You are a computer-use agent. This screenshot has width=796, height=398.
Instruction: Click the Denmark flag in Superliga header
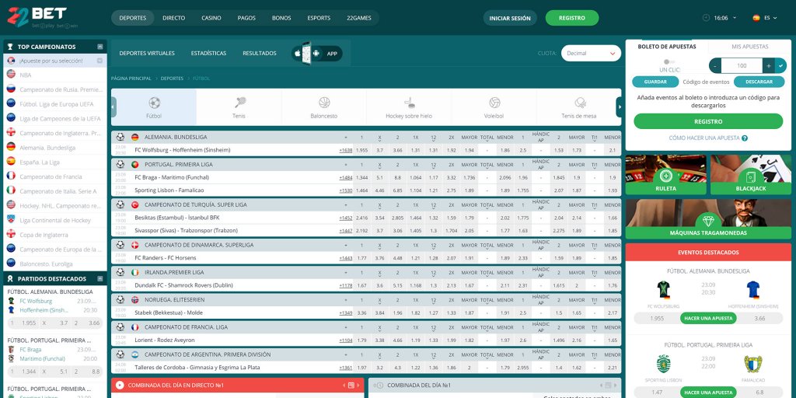pos(134,245)
